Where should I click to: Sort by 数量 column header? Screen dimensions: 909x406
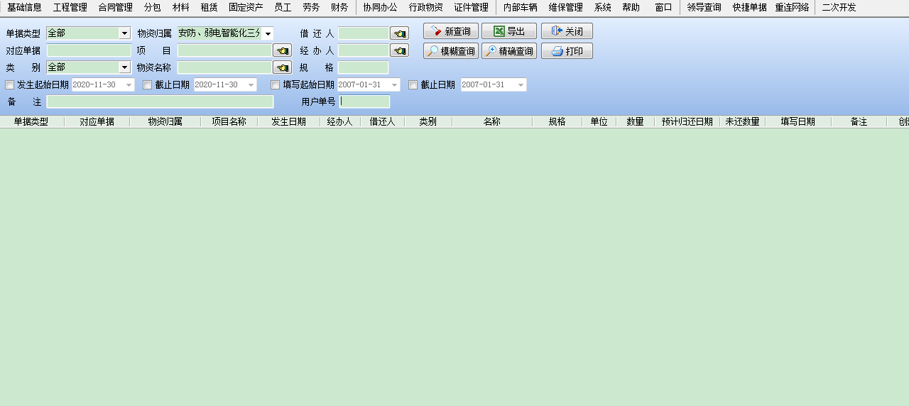click(636, 121)
